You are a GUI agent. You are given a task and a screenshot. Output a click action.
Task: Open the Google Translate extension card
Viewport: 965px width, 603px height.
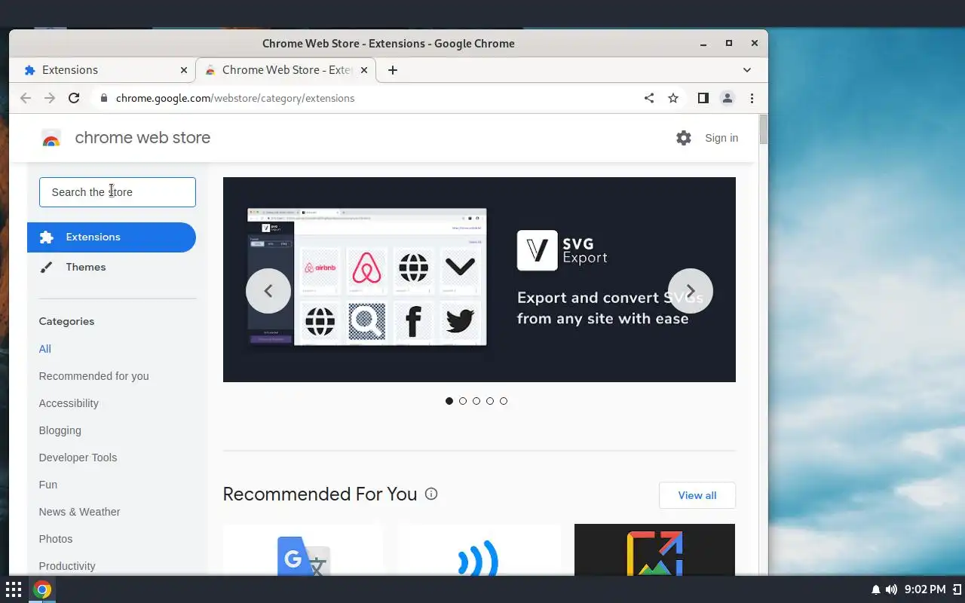point(303,550)
